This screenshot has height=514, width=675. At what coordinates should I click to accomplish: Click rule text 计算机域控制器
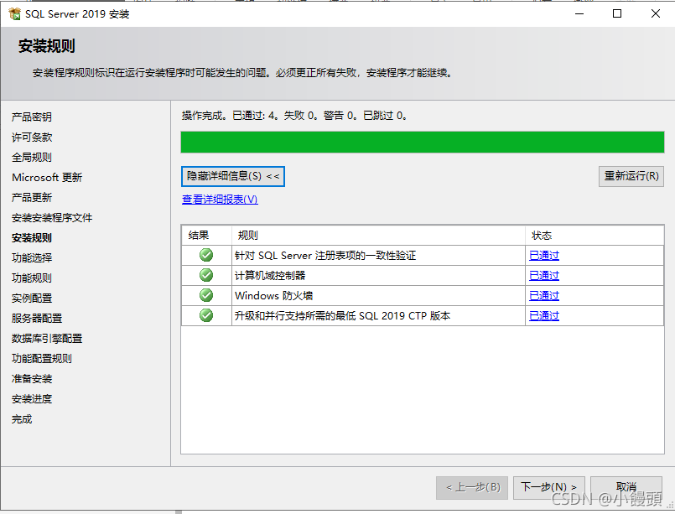click(270, 276)
